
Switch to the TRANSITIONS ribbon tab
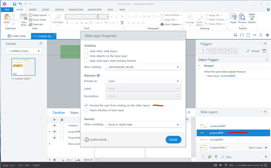pos(76,10)
